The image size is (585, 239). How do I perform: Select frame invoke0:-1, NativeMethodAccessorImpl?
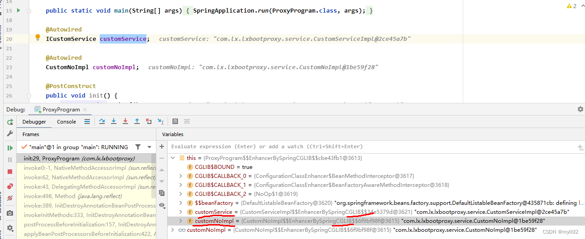[86, 168]
